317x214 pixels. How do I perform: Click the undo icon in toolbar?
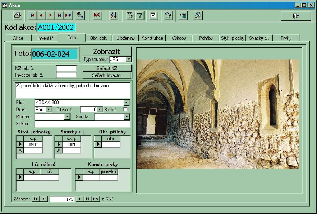pos(168,15)
